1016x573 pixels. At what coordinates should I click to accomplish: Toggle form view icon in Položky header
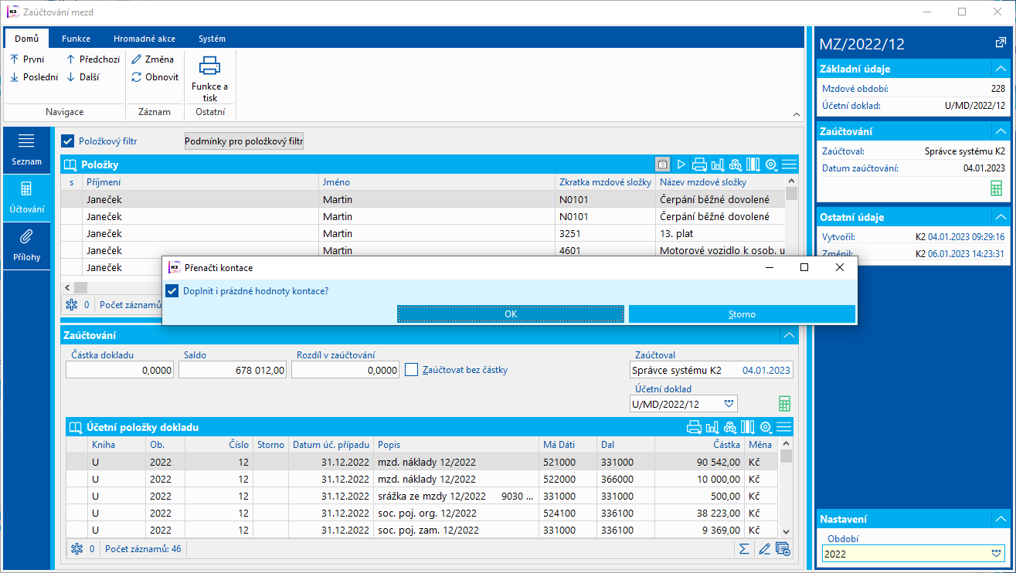[662, 164]
